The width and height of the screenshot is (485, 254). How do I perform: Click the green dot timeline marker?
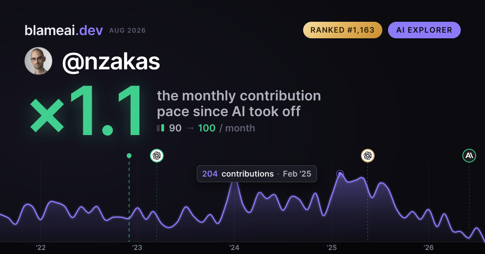point(129,156)
